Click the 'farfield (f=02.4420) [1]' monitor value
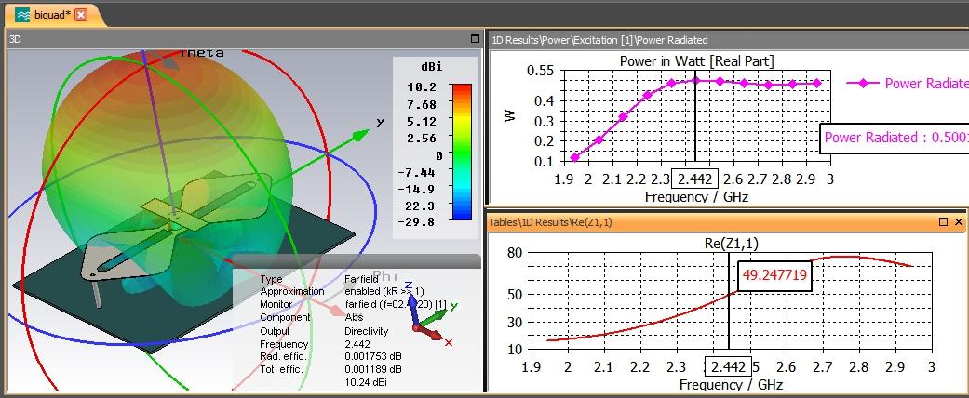The height and width of the screenshot is (398, 969). tap(396, 305)
